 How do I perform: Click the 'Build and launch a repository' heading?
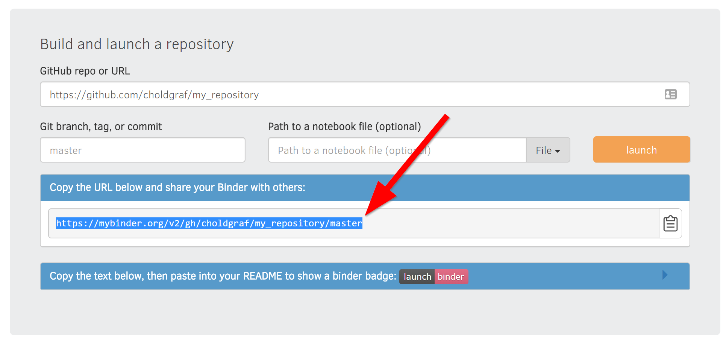(137, 44)
